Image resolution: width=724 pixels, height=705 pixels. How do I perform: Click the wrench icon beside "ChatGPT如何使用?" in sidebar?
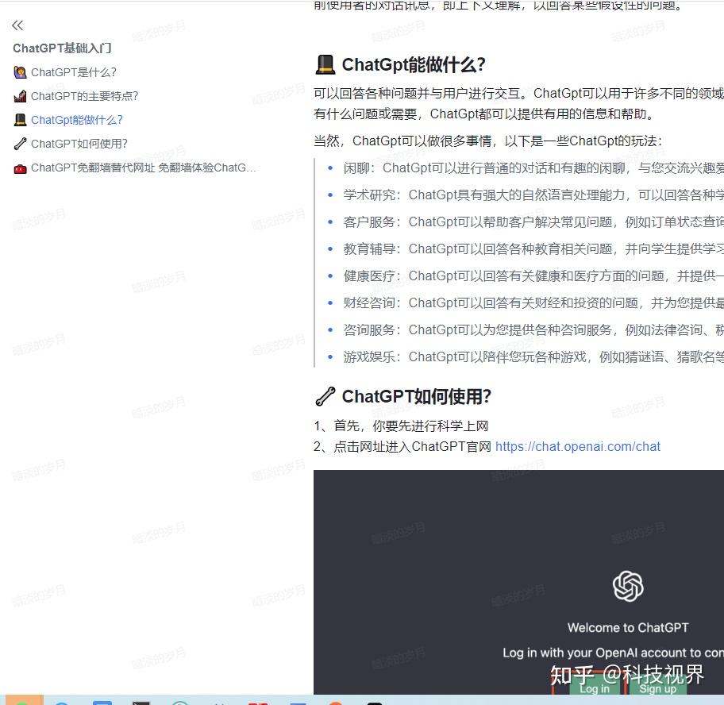tap(20, 143)
